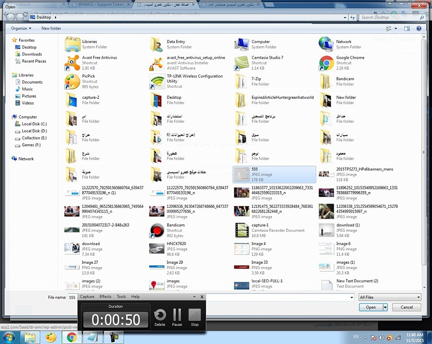Click the Windows Start button

click(x=8, y=337)
